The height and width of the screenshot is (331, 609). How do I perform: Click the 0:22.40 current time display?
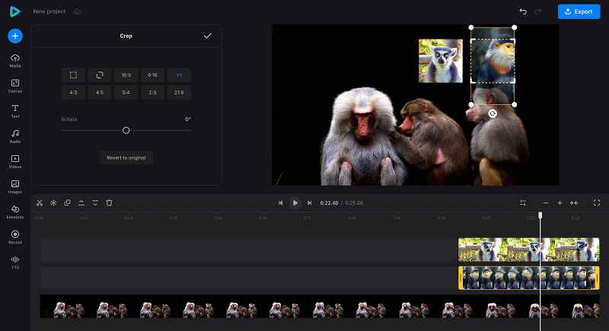329,203
